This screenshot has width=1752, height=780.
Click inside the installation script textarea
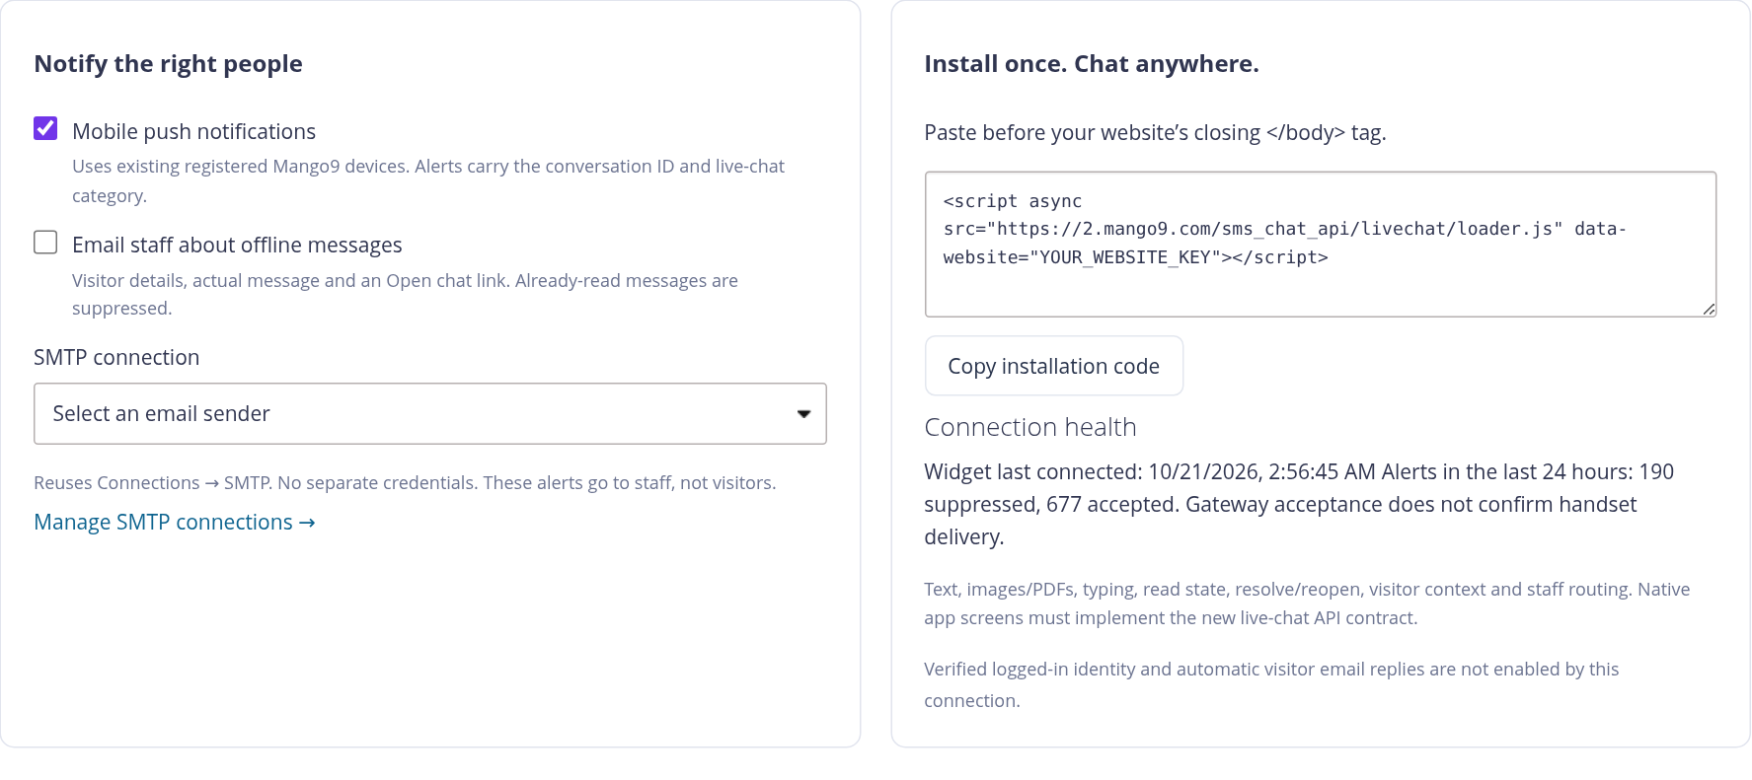pyautogui.click(x=1320, y=245)
